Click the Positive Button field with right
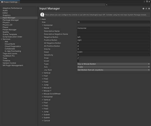Viewport: 151px width, 126px height. [113, 40]
